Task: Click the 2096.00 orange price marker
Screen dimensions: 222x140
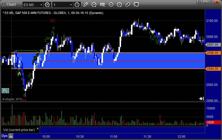Action: click(213, 53)
